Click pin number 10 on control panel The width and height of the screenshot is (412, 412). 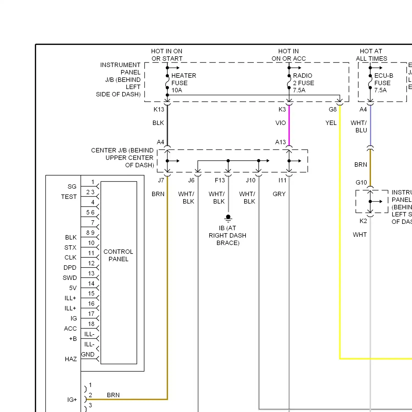[91, 243]
